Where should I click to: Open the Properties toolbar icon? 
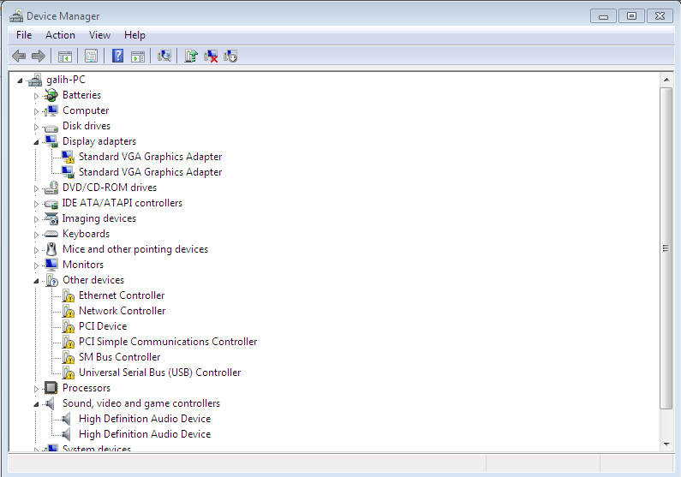(91, 56)
